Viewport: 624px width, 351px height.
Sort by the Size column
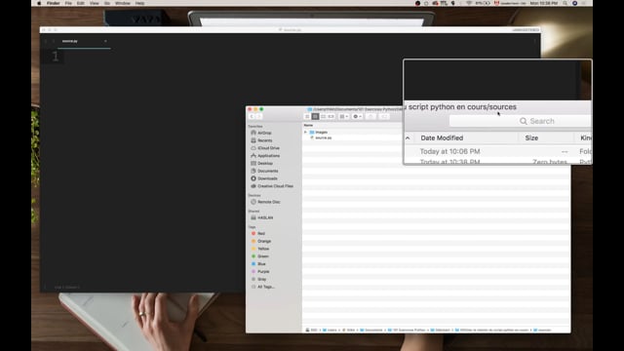click(531, 138)
